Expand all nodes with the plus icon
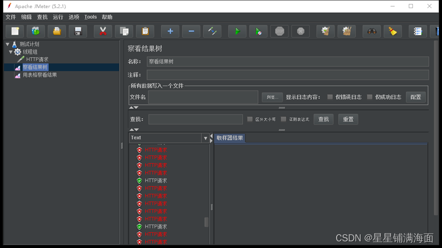The width and height of the screenshot is (442, 248). point(170,31)
